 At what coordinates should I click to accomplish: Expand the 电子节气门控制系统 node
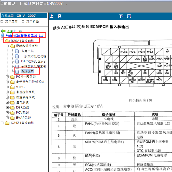click(x=7, y=82)
